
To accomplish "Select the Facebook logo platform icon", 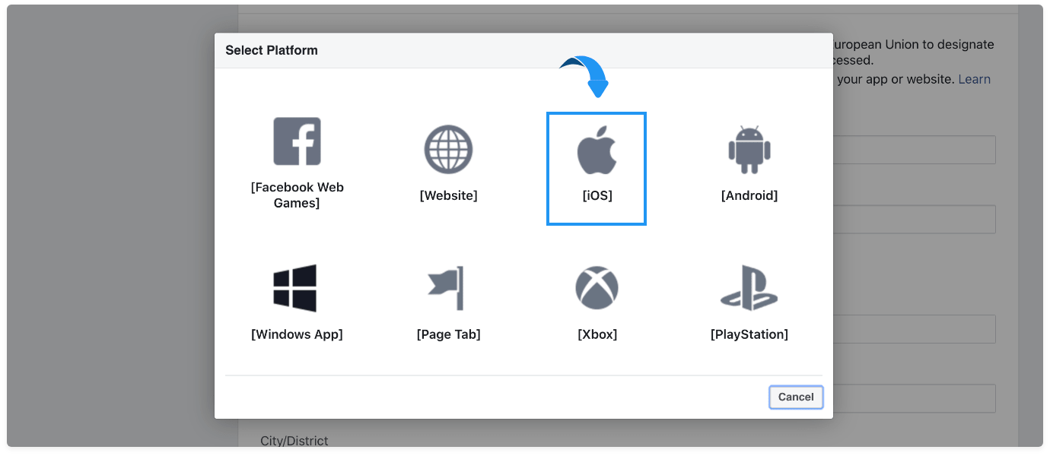I will (297, 141).
